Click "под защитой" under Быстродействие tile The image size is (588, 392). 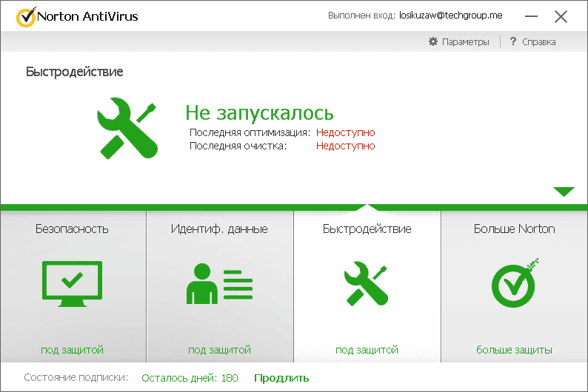coord(367,350)
